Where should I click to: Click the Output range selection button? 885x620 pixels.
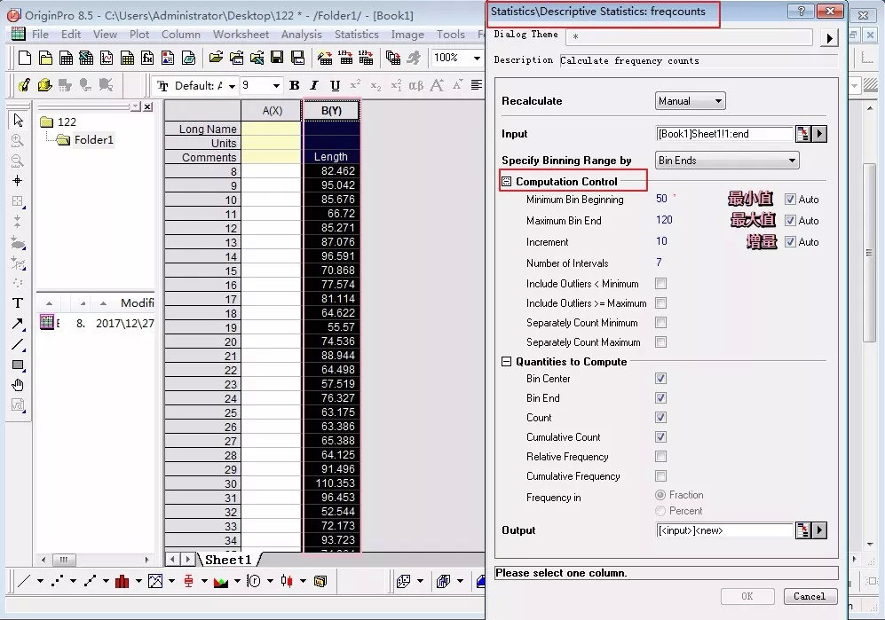coord(803,530)
